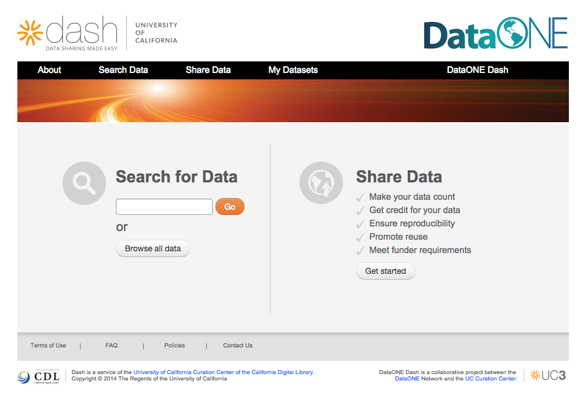Click 'Get credit for your data' text
The image size is (588, 399).
[415, 210]
